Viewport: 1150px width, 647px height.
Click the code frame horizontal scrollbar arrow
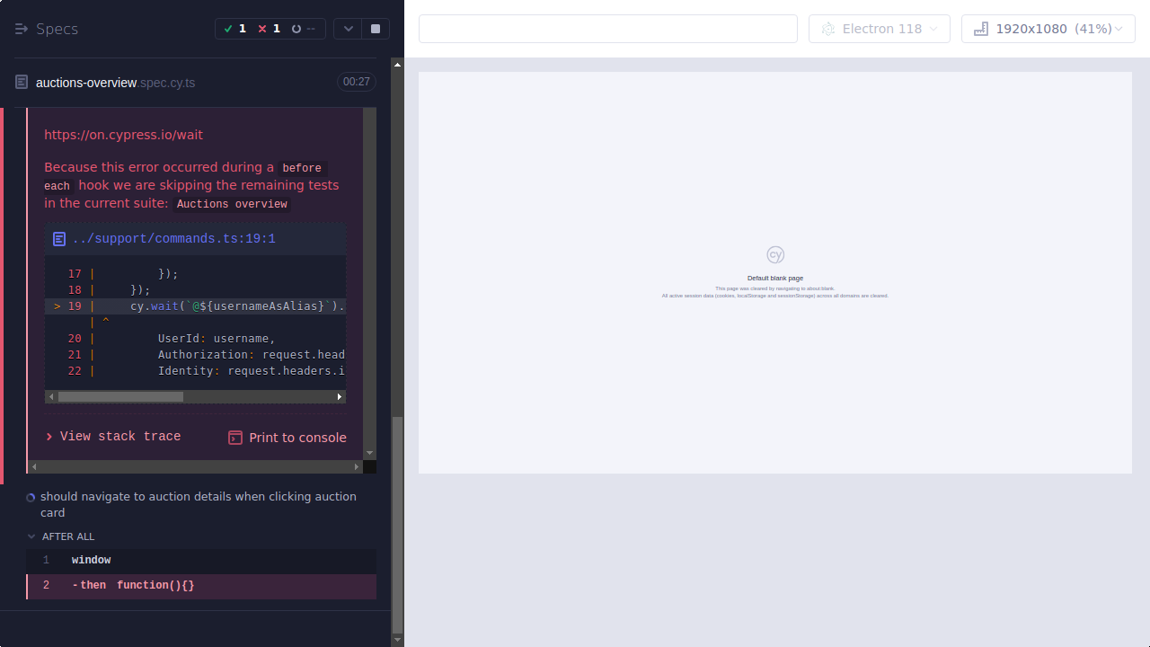[340, 396]
